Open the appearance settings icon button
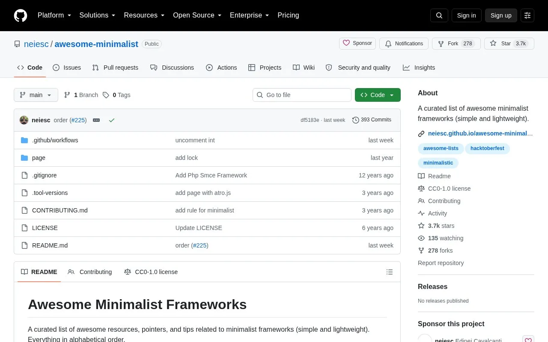This screenshot has height=342, width=548. [x=527, y=15]
